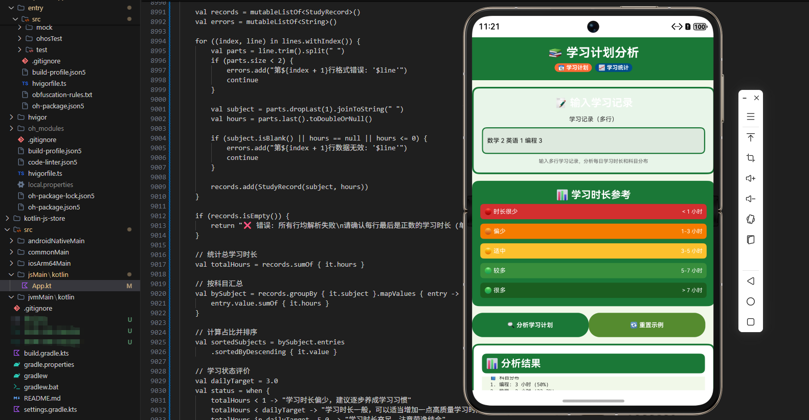Collapse the jvmMain\kotlin folder
The image size is (809, 420).
pyautogui.click(x=11, y=297)
